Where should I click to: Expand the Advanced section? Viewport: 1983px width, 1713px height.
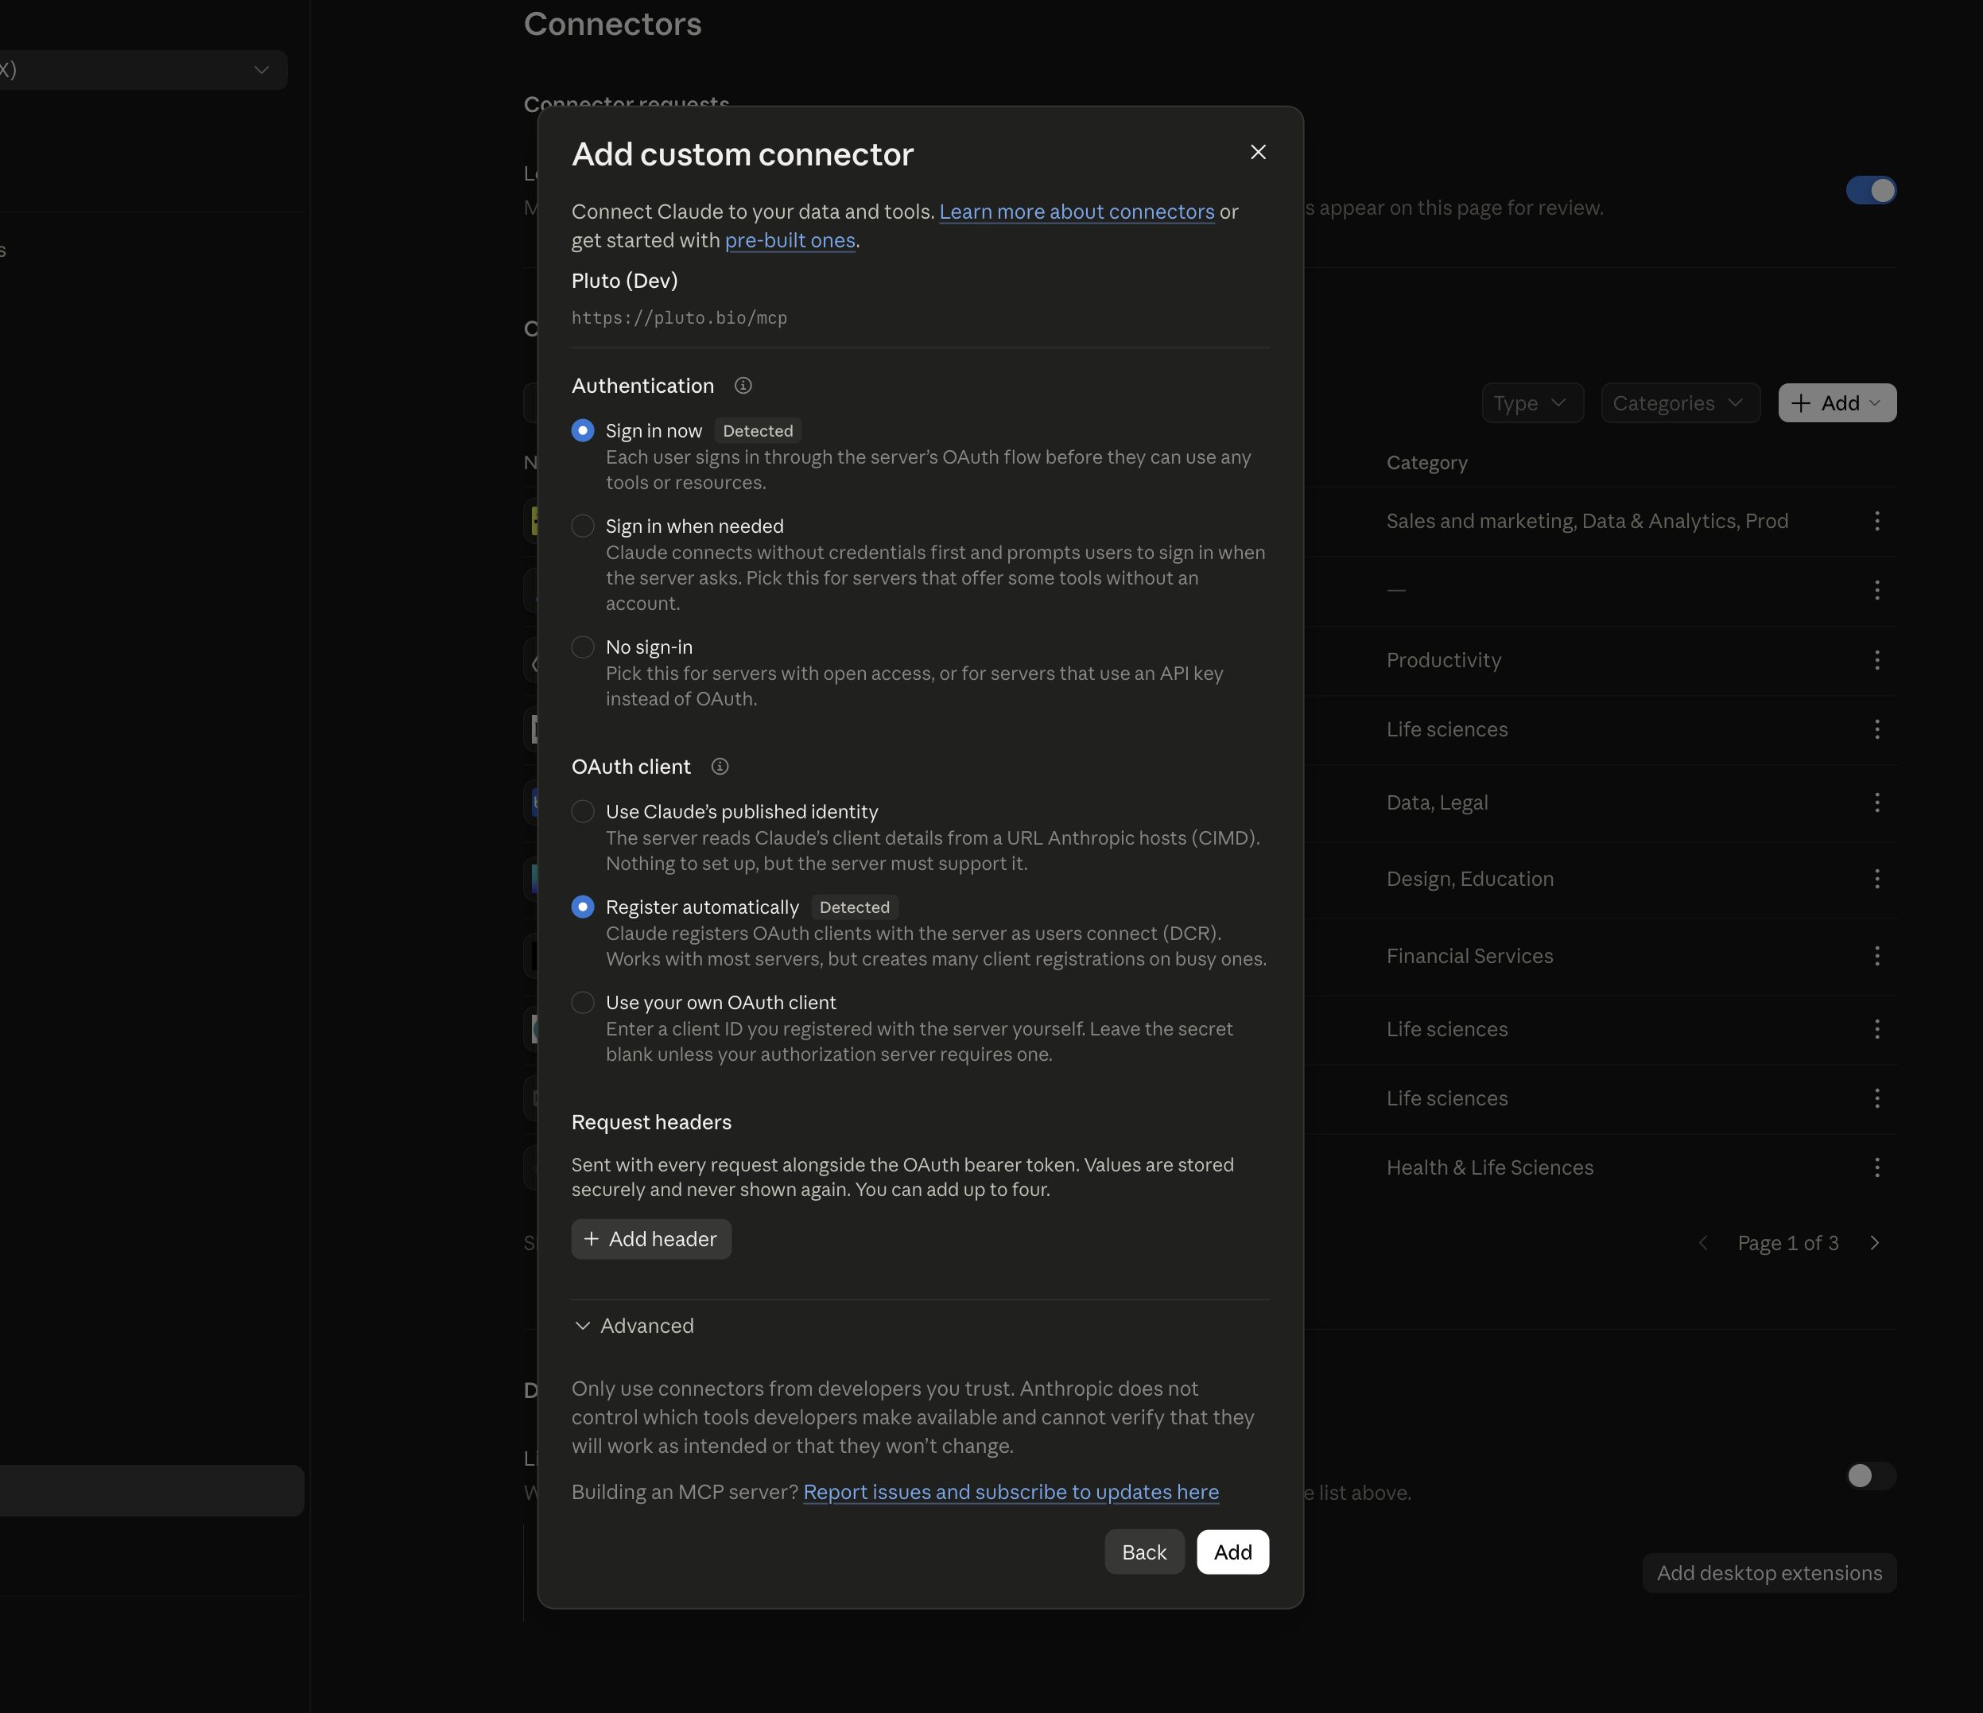click(634, 1326)
